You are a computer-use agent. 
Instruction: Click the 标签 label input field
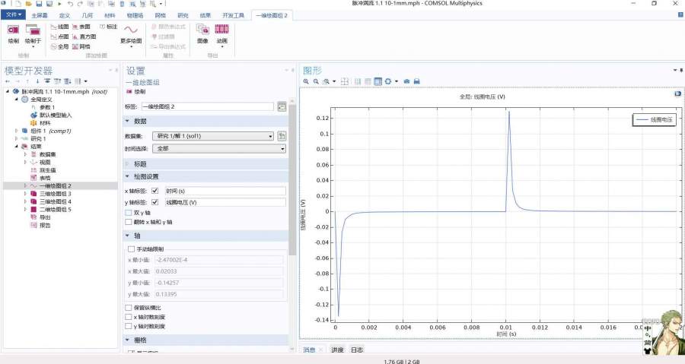[205, 106]
